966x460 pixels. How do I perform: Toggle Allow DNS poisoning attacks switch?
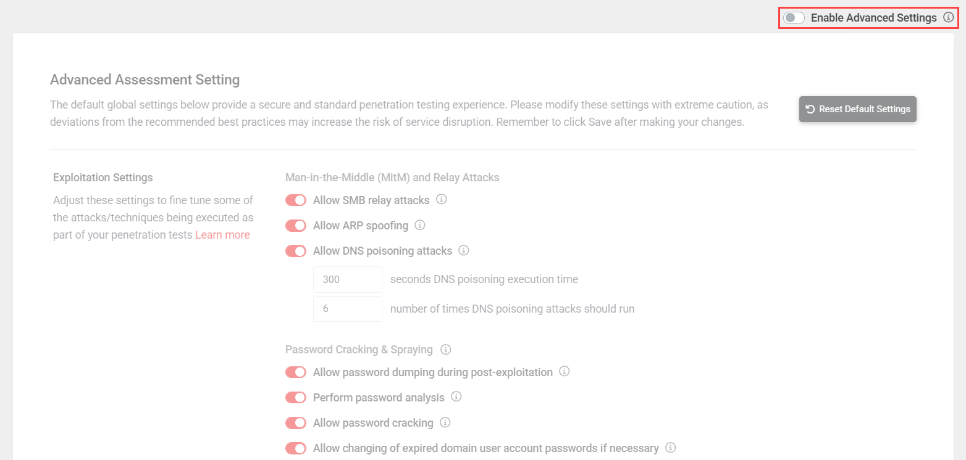click(296, 251)
